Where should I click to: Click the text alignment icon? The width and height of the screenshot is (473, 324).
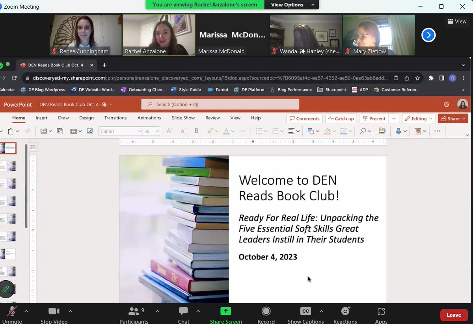(291, 131)
